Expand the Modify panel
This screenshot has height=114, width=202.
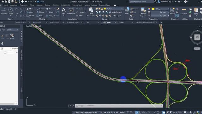43,19
